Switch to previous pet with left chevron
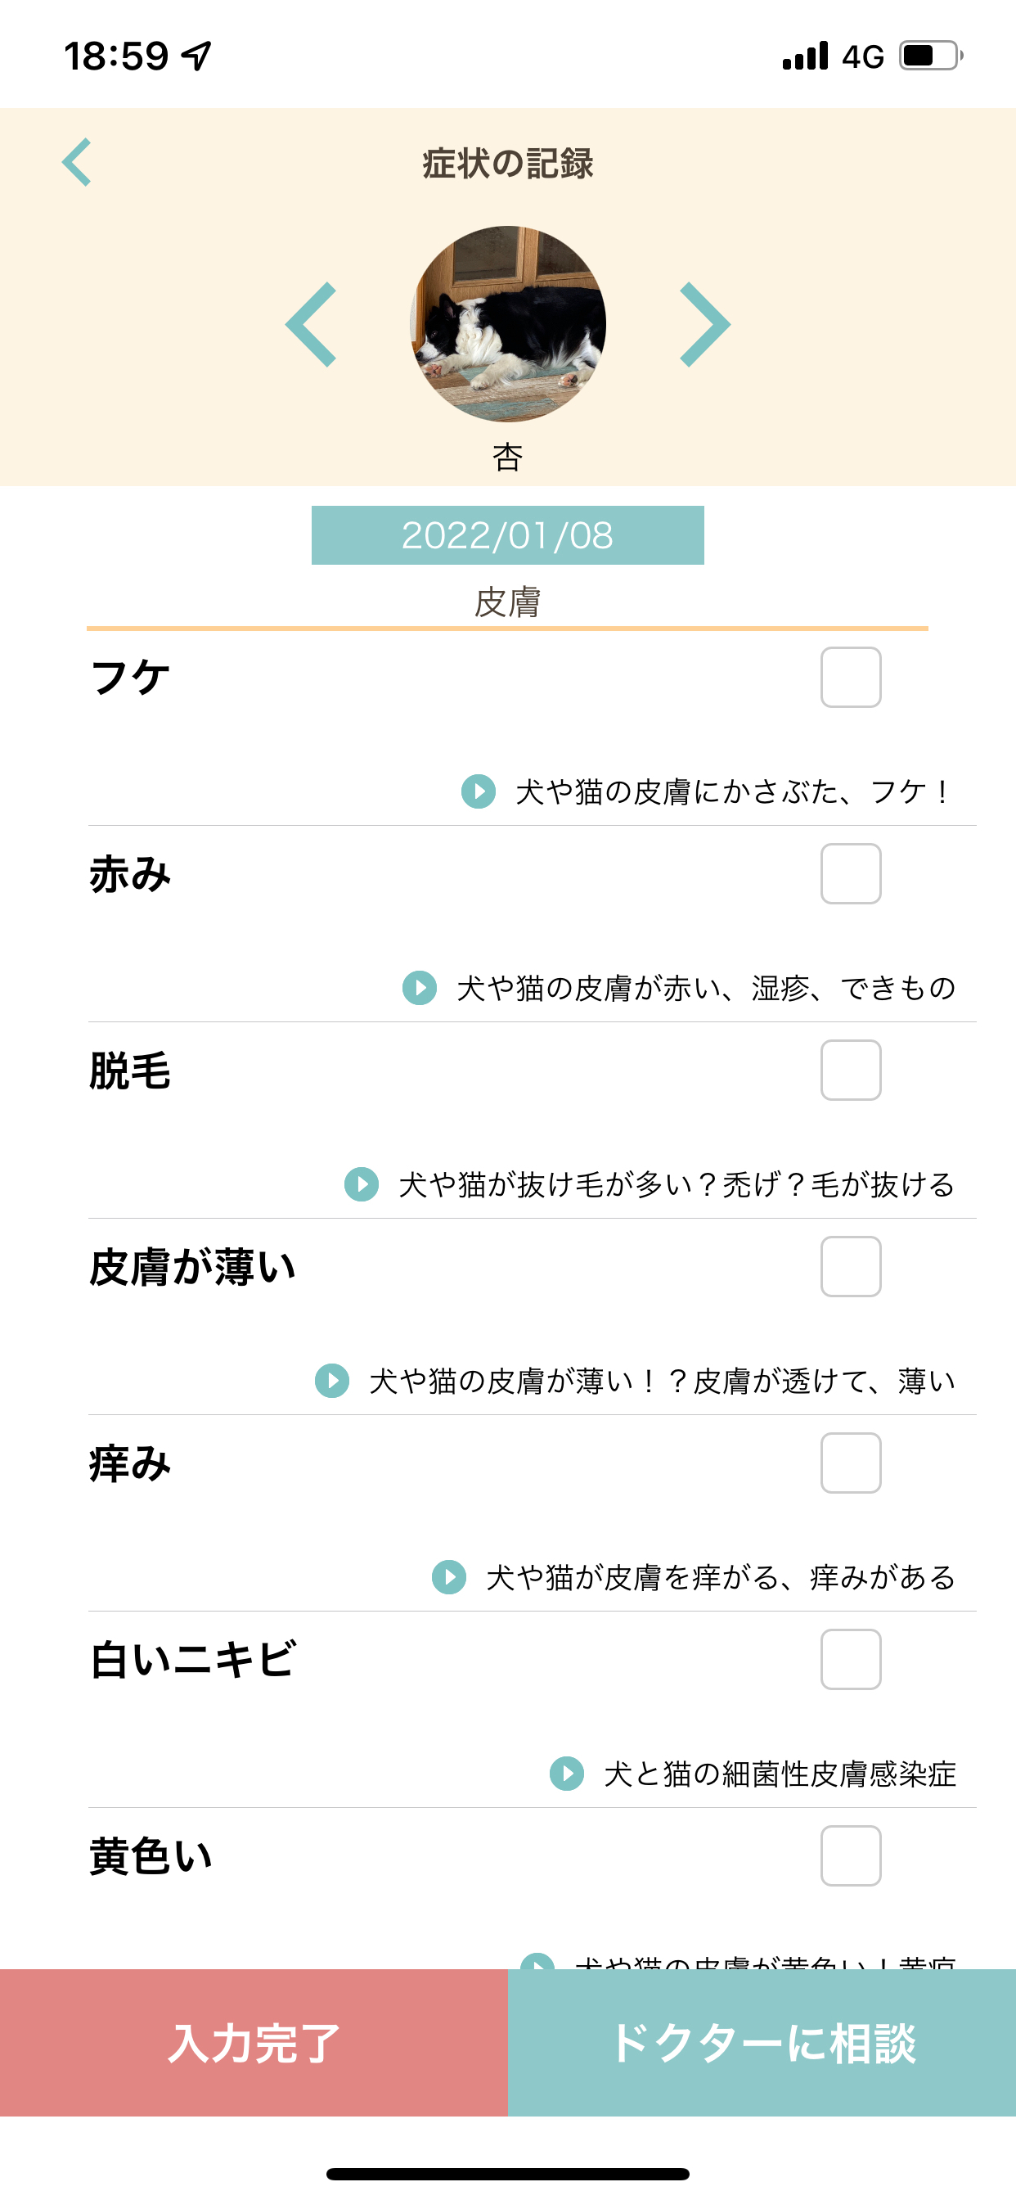This screenshot has height=2200, width=1016. [312, 325]
